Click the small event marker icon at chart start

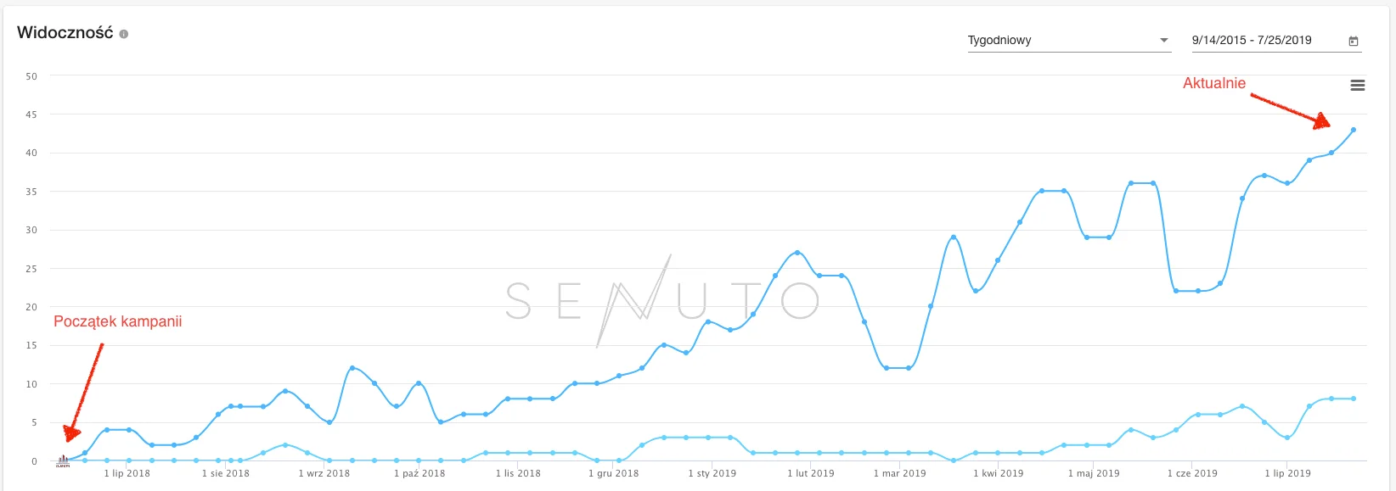coord(63,460)
